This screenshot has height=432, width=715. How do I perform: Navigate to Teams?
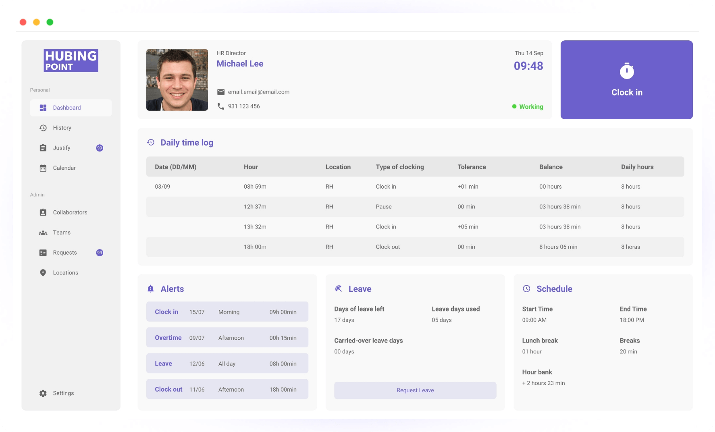tap(71, 233)
